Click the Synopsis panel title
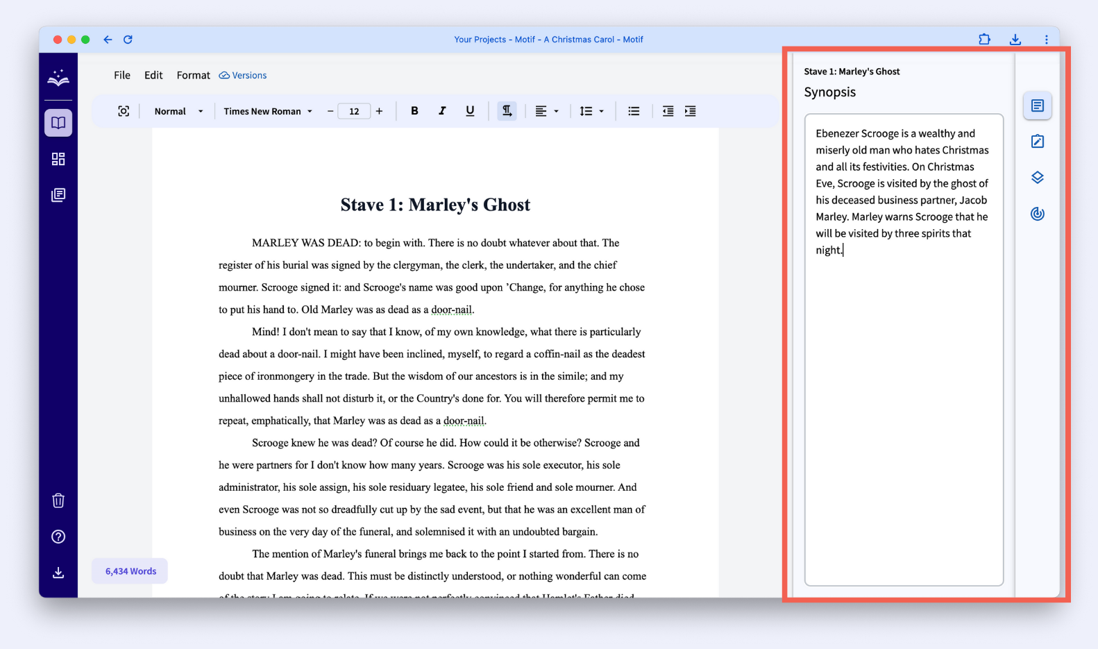The height and width of the screenshot is (649, 1098). pyautogui.click(x=829, y=92)
